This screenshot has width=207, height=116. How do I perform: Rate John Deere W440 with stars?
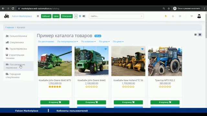coord(92,87)
